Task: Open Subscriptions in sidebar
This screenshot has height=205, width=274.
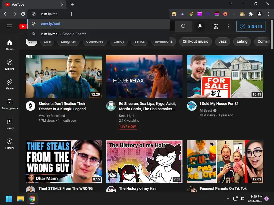Action: [x=10, y=104]
